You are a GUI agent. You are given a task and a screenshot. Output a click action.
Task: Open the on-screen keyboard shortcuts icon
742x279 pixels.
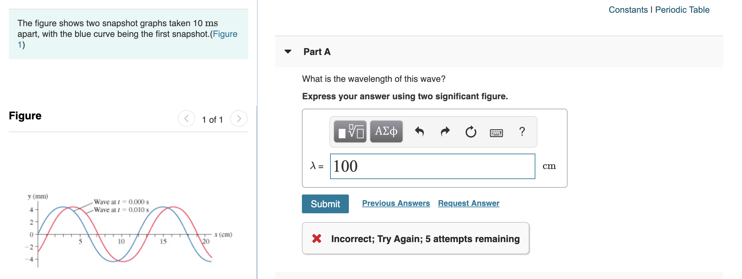(x=496, y=133)
